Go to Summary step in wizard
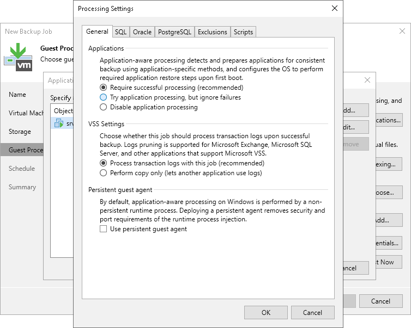The height and width of the screenshot is (328, 411). pyautogui.click(x=22, y=187)
